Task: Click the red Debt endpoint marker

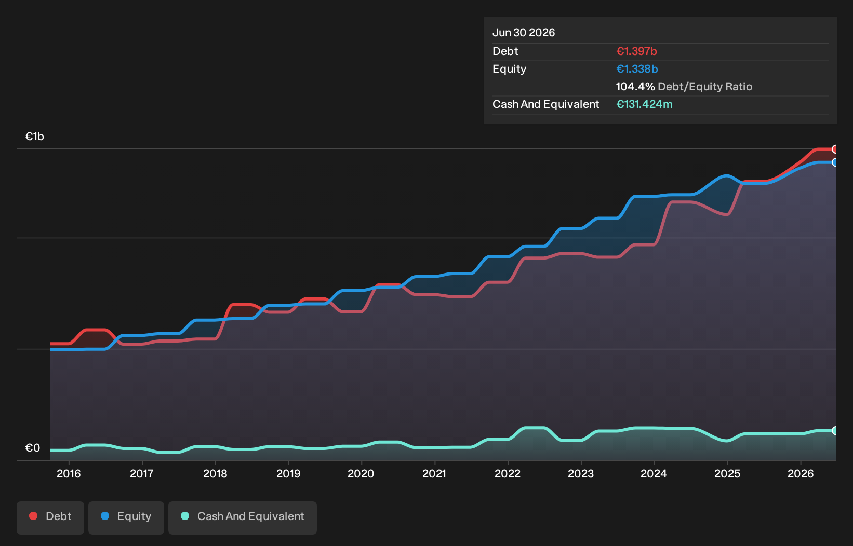Action: [x=835, y=149]
